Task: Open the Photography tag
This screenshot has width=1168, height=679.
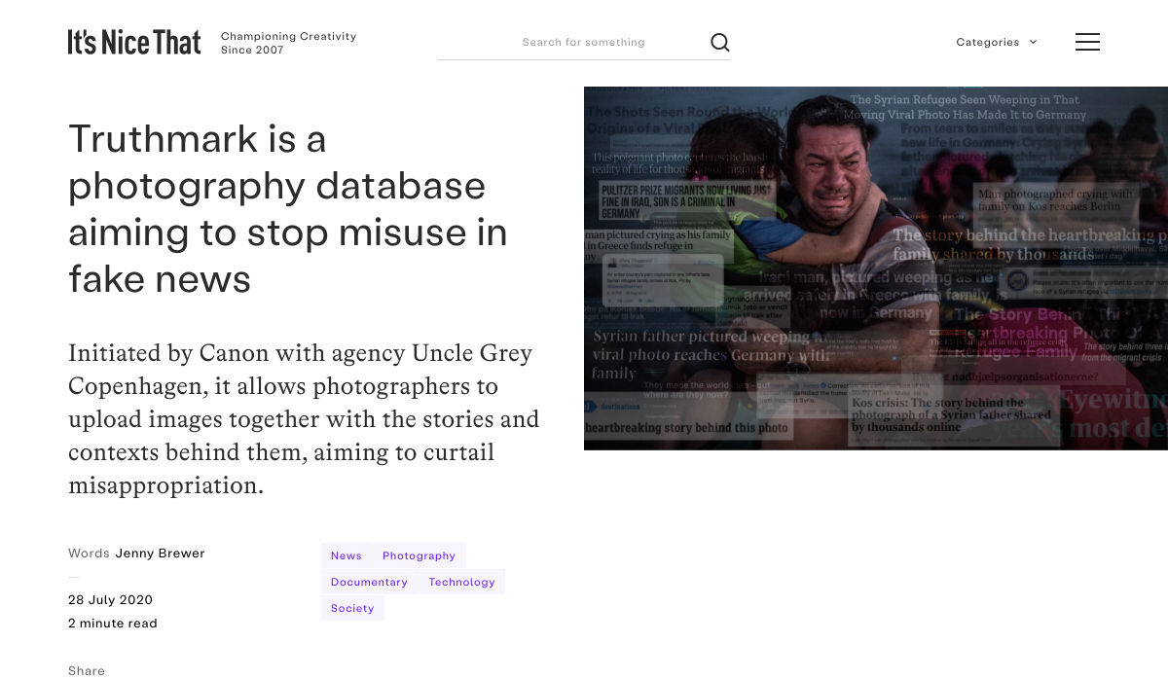Action: point(419,555)
